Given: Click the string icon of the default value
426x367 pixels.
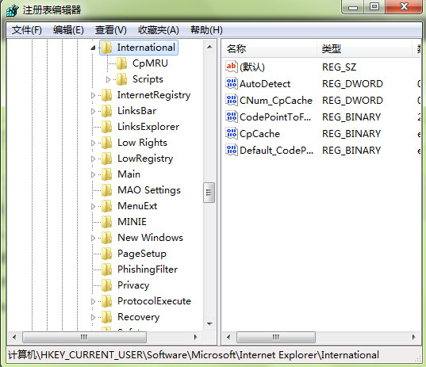Looking at the screenshot, I should 232,67.
